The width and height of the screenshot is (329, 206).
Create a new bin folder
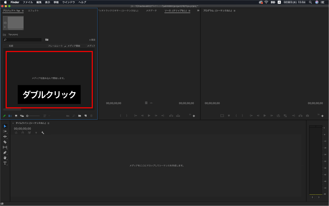80,116
